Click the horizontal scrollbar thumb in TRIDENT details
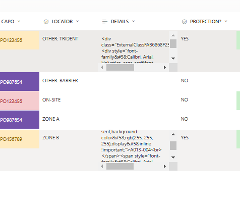Viewport: 240px width, 212px height. click(x=120, y=68)
